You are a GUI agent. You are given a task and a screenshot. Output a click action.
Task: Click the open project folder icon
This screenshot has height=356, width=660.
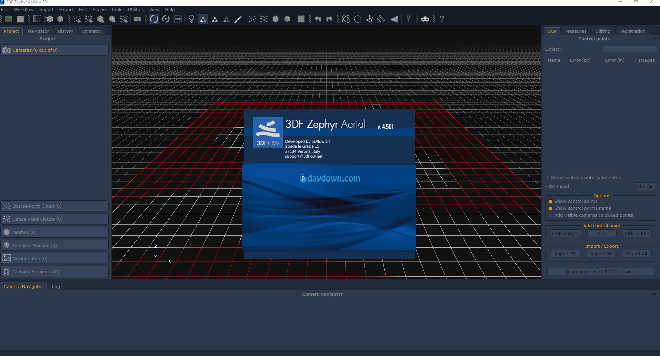(x=9, y=19)
